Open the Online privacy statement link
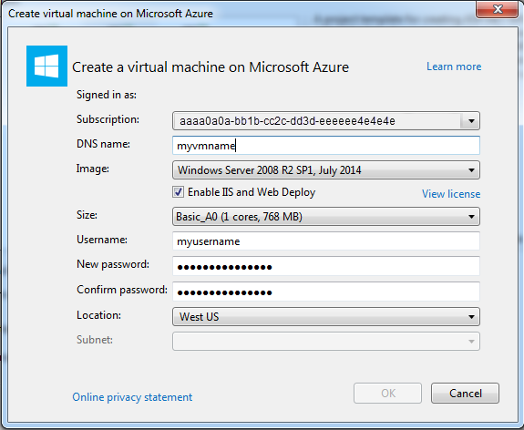This screenshot has height=430, width=524. coord(132,397)
